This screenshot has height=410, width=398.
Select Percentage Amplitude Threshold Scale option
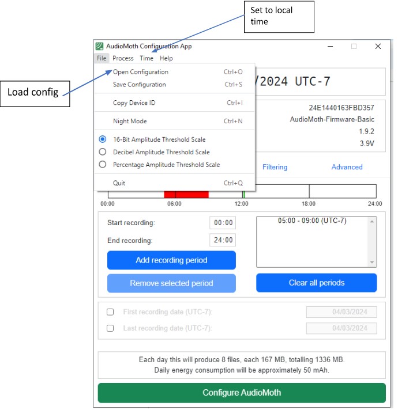[166, 165]
